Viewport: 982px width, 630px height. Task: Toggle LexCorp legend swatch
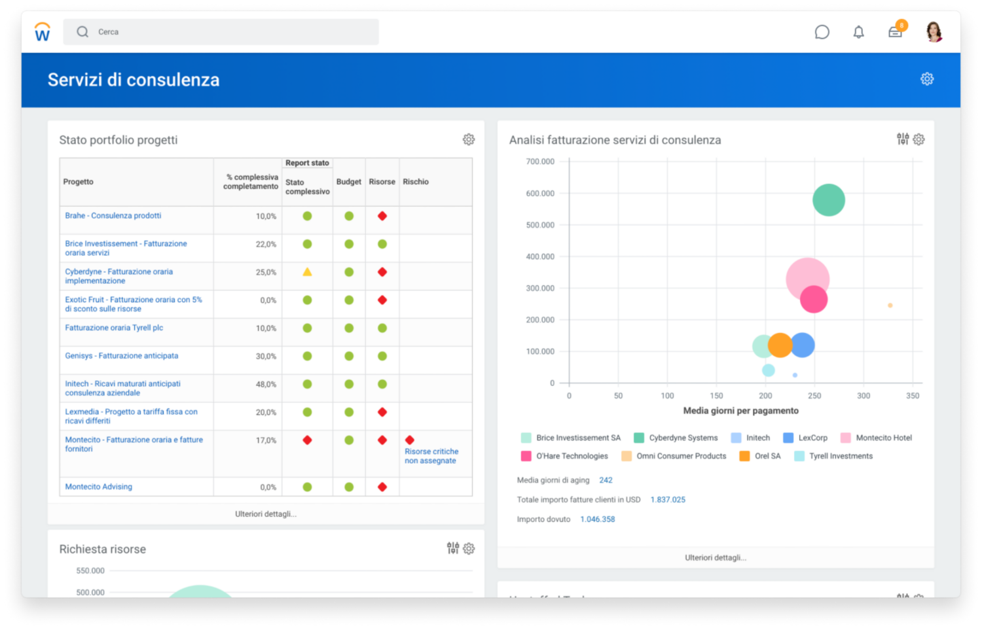pos(788,438)
